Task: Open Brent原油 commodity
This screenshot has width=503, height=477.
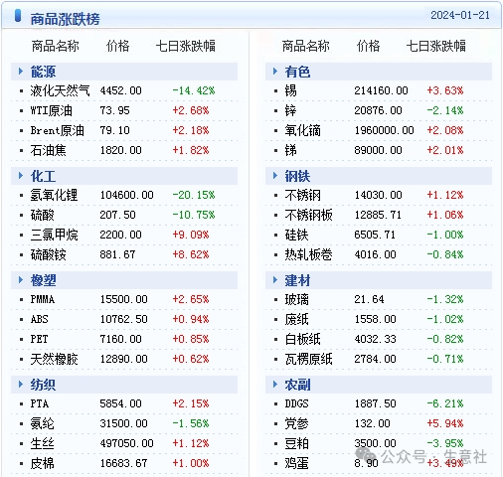Action: coord(57,130)
